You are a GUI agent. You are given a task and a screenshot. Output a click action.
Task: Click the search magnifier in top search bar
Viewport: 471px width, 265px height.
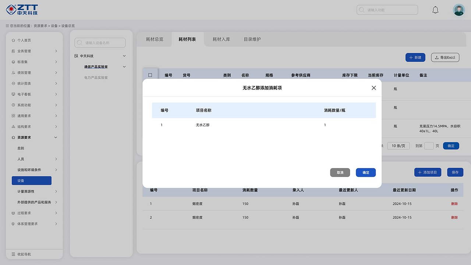coord(361,10)
